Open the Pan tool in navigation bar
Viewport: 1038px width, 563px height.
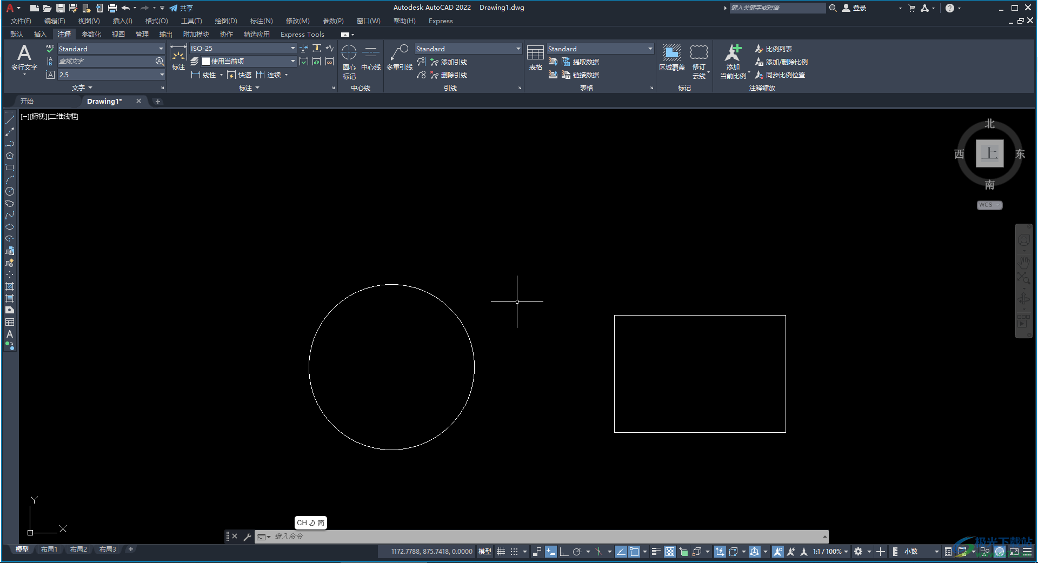pyautogui.click(x=1024, y=263)
